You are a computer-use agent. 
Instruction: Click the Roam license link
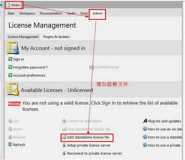click(18, 129)
